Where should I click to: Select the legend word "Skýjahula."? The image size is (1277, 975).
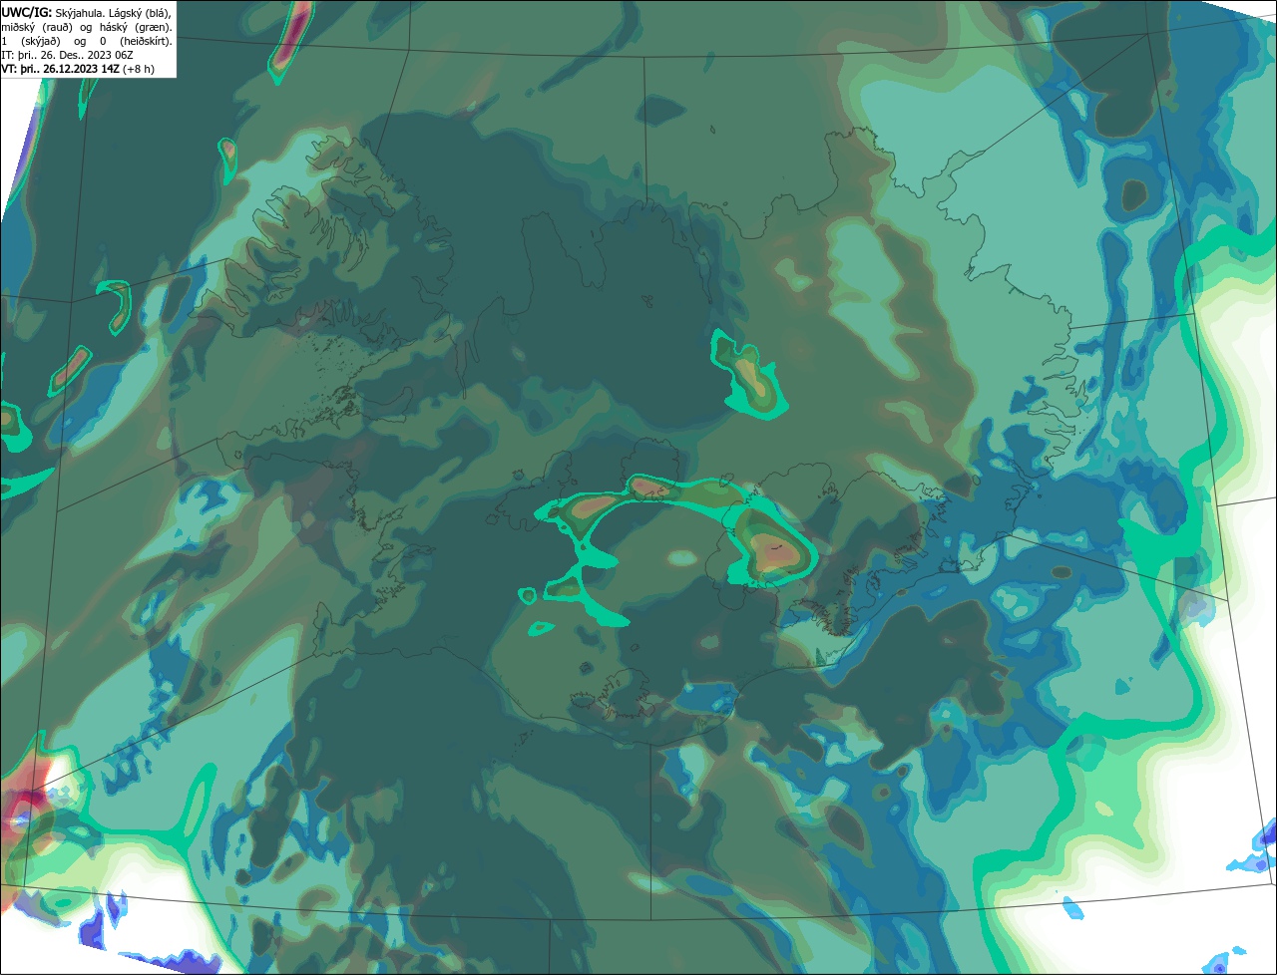pyautogui.click(x=80, y=14)
